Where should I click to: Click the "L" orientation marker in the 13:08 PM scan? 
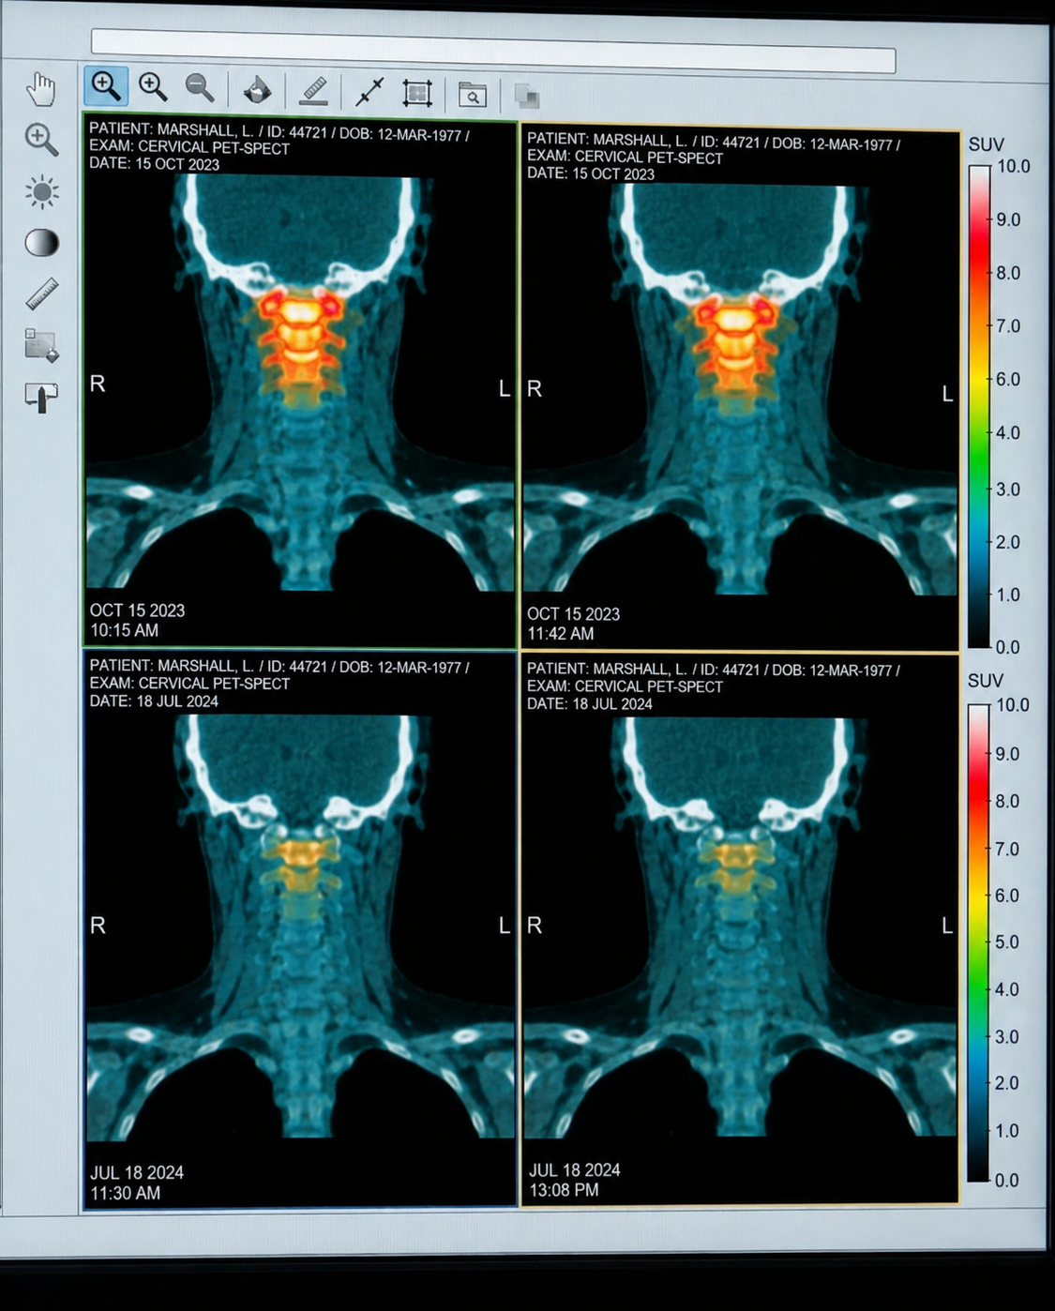947,926
